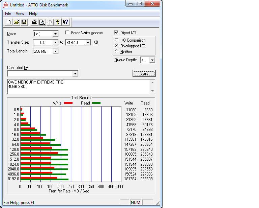Click the NUM status bar indicator

point(136,203)
